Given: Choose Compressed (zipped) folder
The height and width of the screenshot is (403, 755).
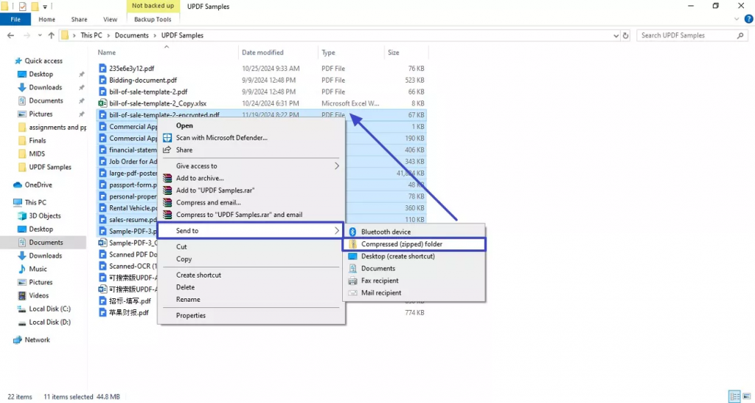Looking at the screenshot, I should pyautogui.click(x=414, y=244).
